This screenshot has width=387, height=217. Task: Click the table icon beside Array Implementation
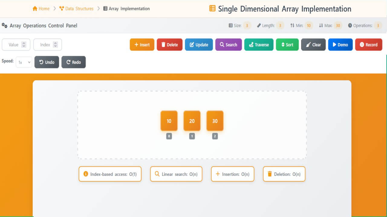[x=105, y=8]
